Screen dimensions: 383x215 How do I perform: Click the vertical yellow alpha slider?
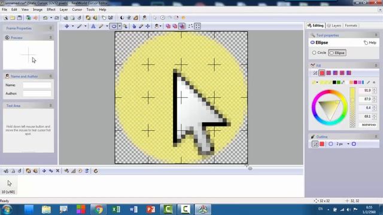[x=352, y=107]
